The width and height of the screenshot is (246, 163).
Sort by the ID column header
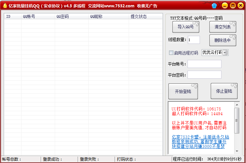tap(13, 16)
